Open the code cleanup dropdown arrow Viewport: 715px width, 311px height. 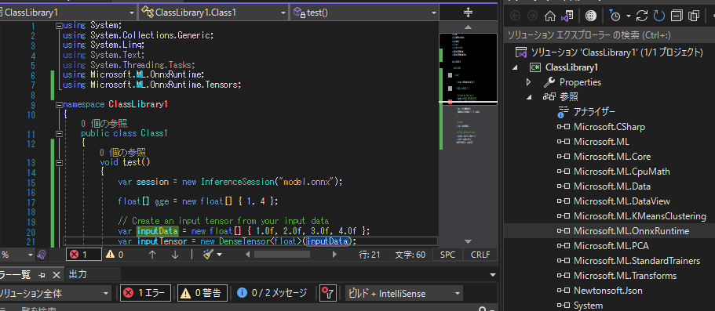(x=219, y=255)
